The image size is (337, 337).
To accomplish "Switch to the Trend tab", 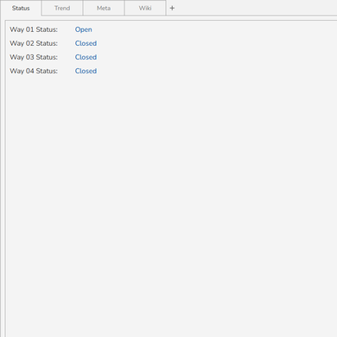I will (62, 8).
